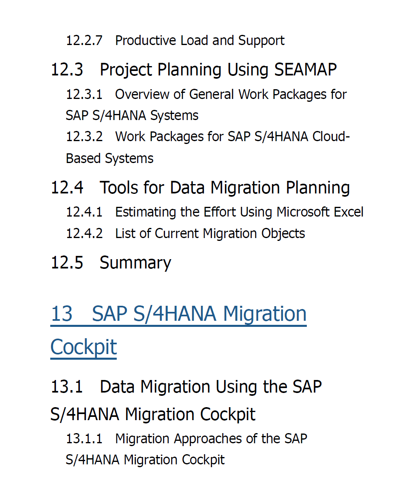Click the subsection number 12.4.2
This screenshot has width=413, height=498.
84,234
